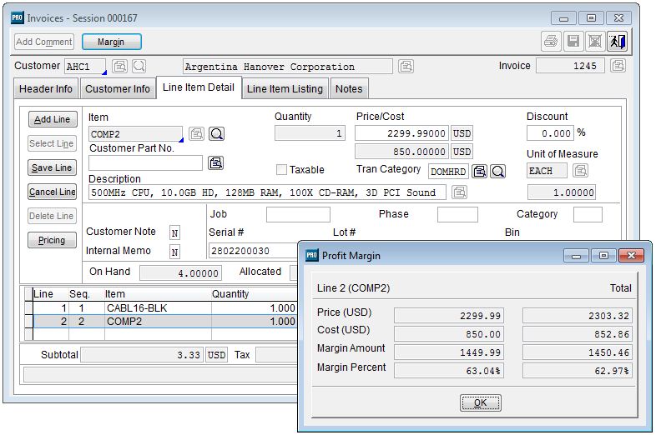Open Tran Category lookup magnifier
The image size is (656, 435).
[x=498, y=171]
